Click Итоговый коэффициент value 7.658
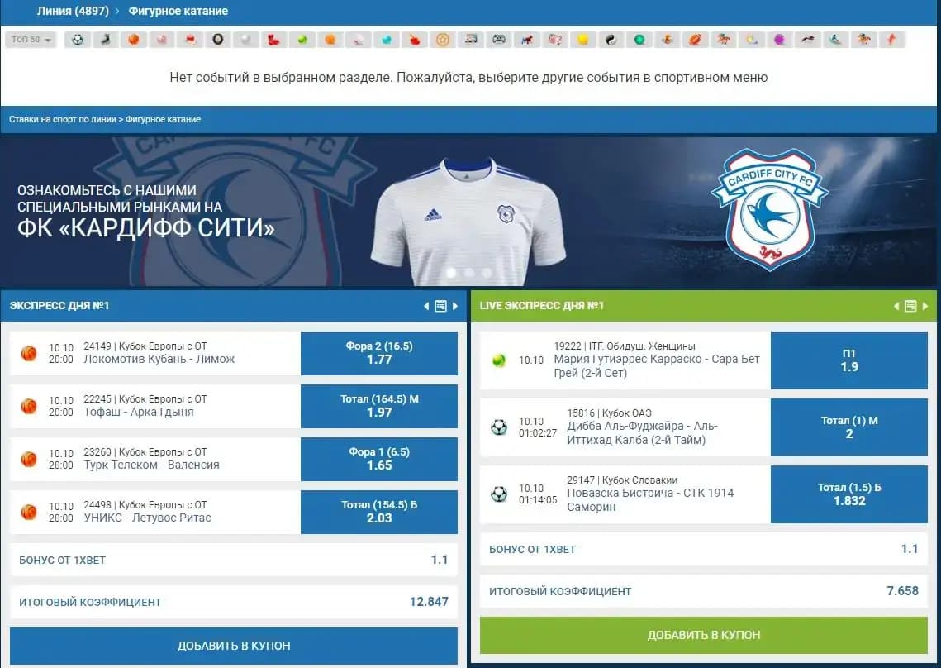Viewport: 941px width, 668px height. (x=903, y=591)
